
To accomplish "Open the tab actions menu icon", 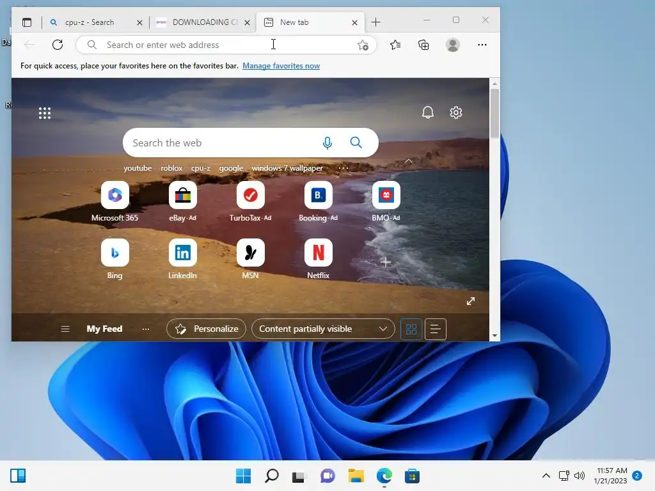I will pos(27,22).
